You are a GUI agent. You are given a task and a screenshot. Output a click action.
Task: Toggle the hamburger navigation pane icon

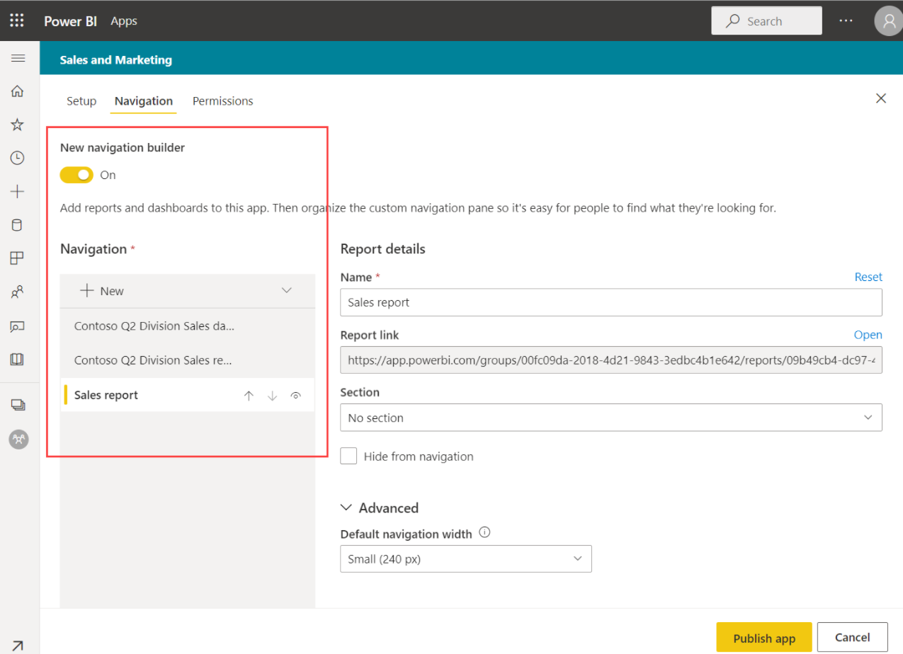(x=18, y=58)
